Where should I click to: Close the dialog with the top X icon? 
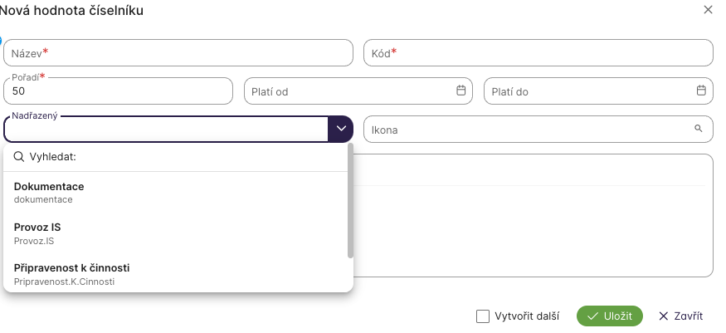[708, 10]
